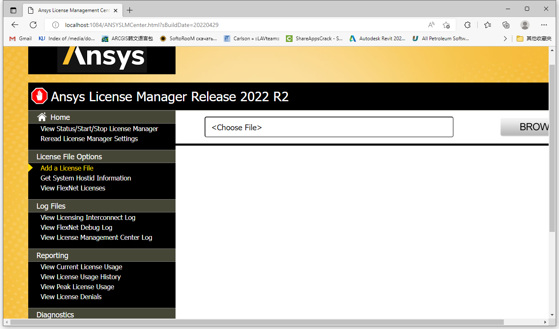
Task: Select Reread License Manager Settings
Action: [89, 139]
